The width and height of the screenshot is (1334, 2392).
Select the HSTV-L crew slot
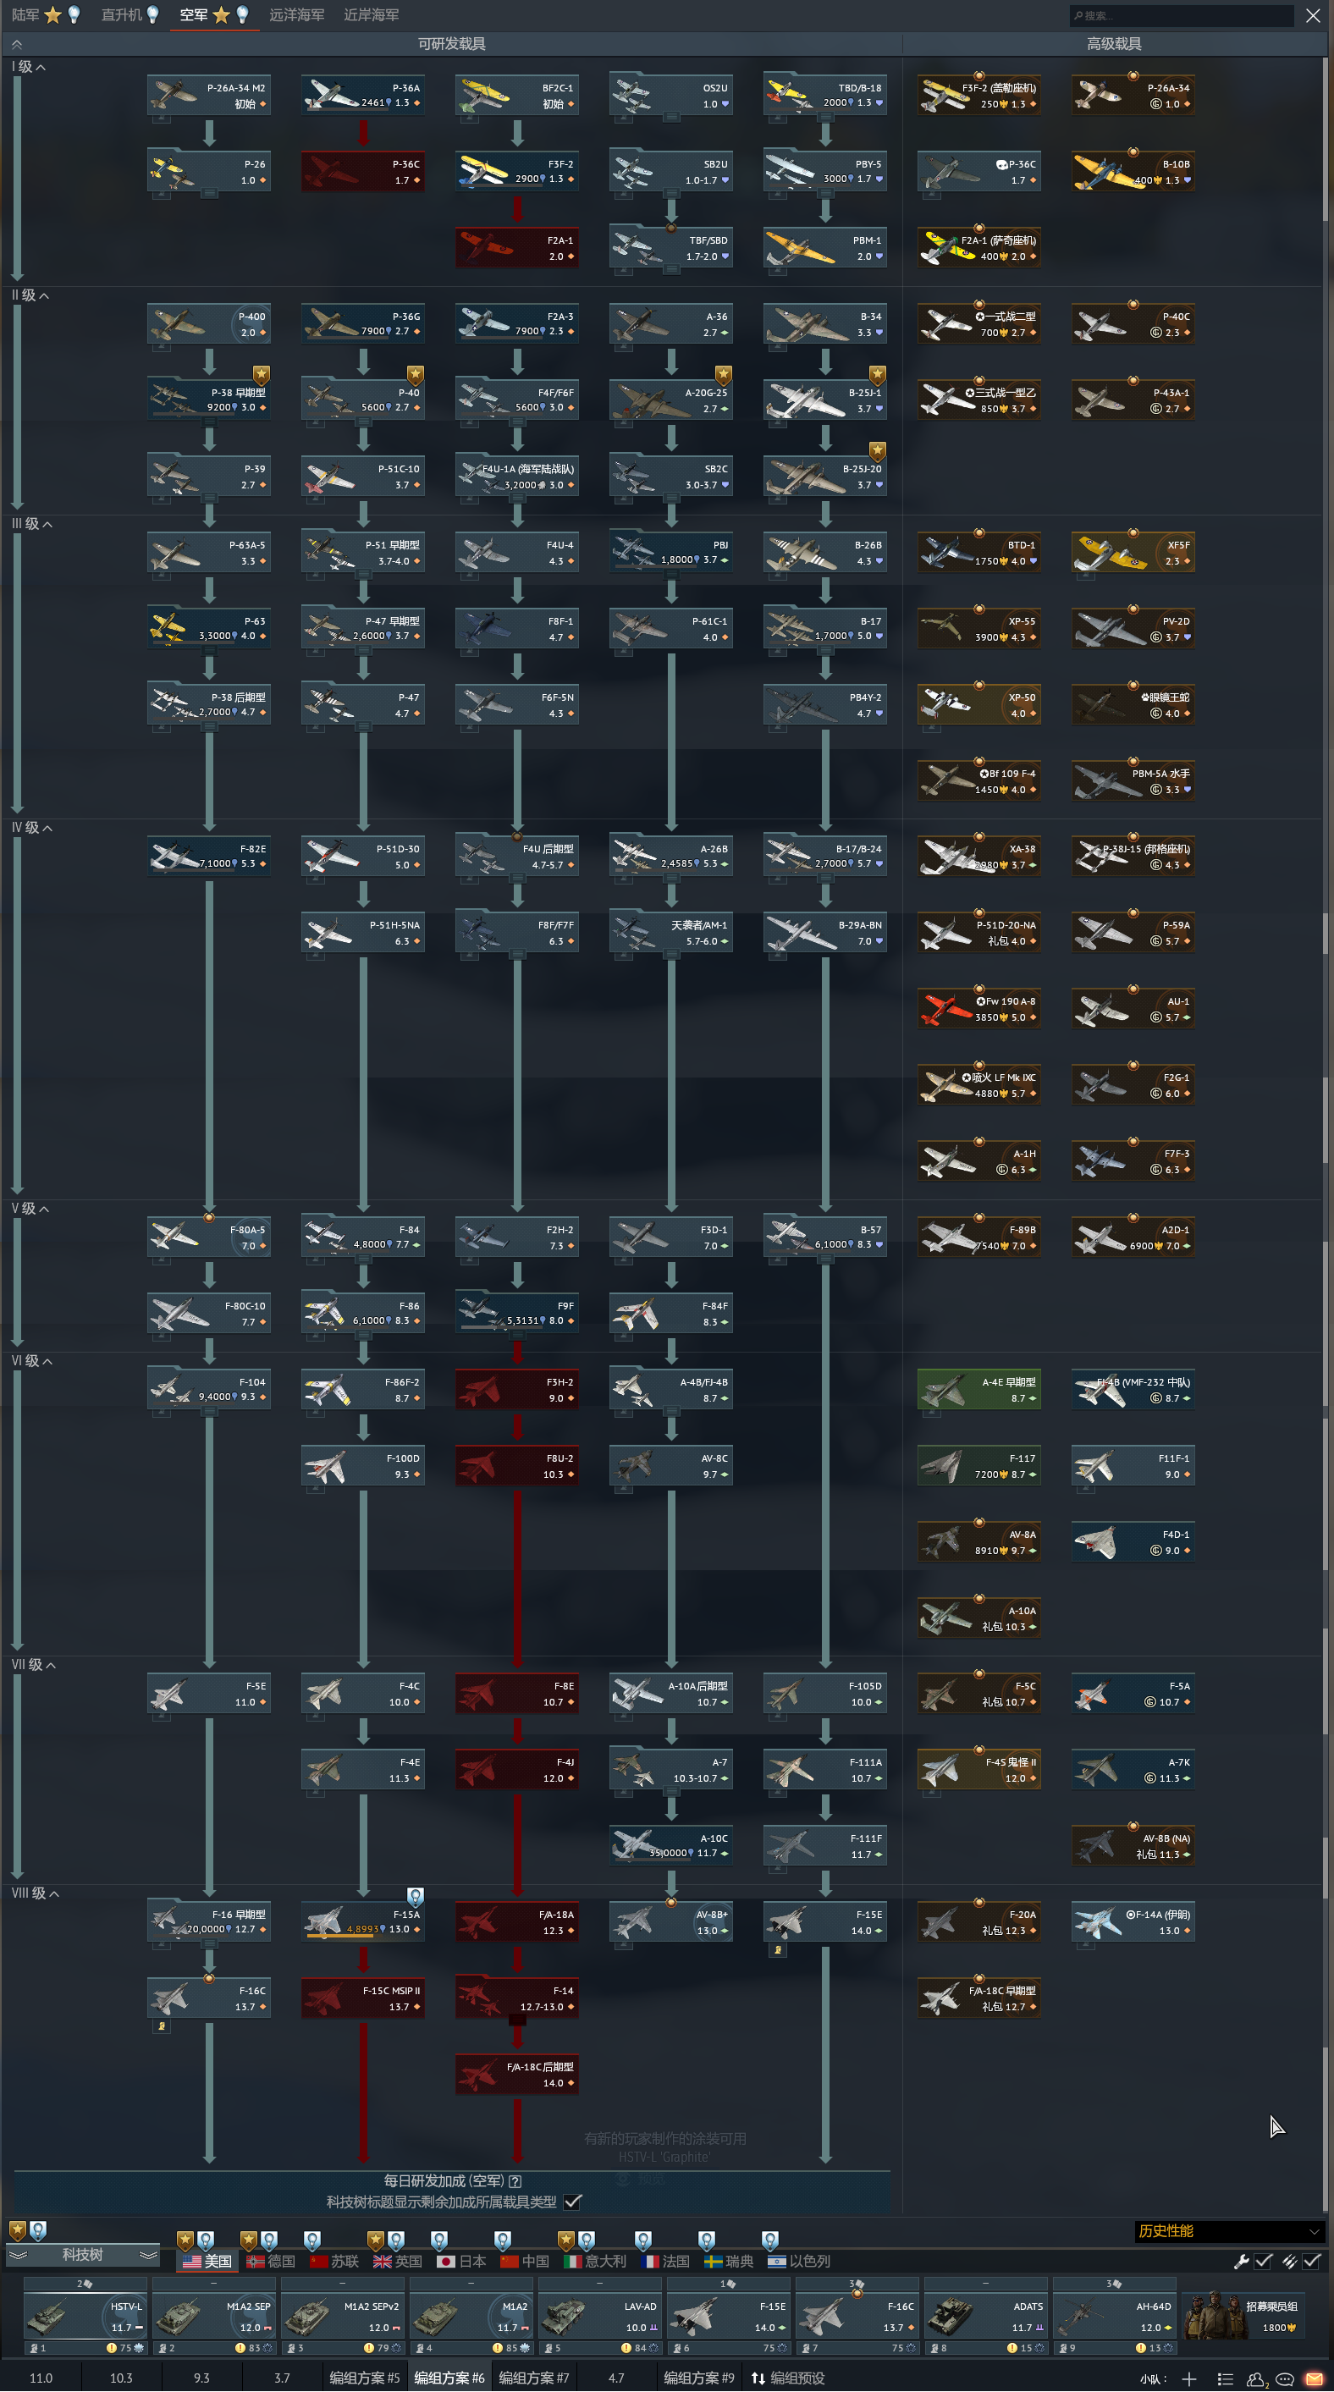point(85,2316)
